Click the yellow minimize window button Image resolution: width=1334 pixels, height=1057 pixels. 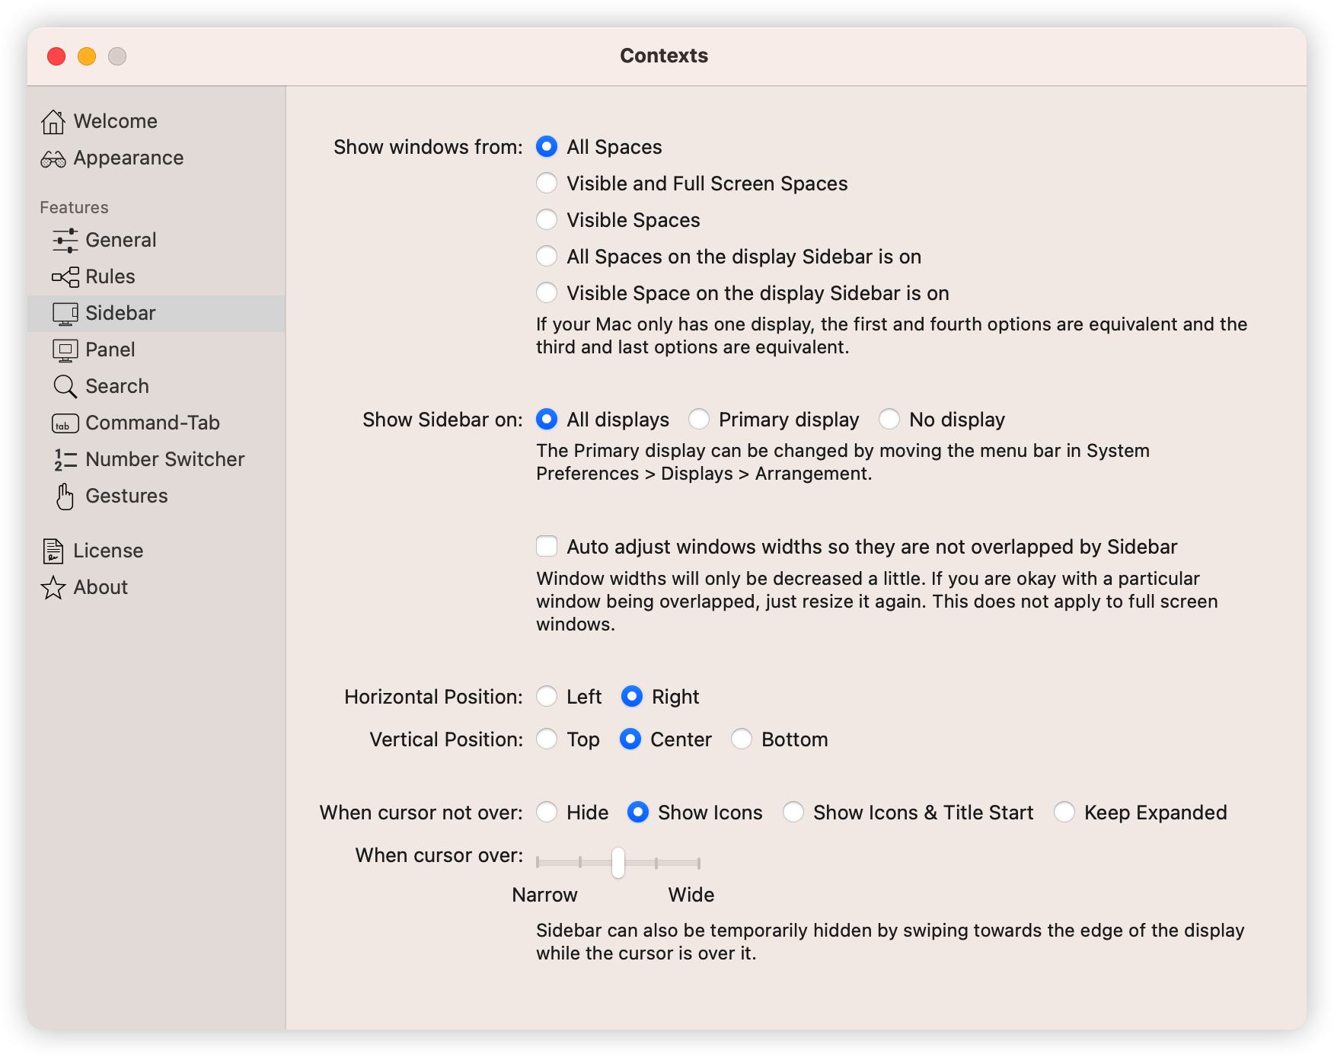87,56
